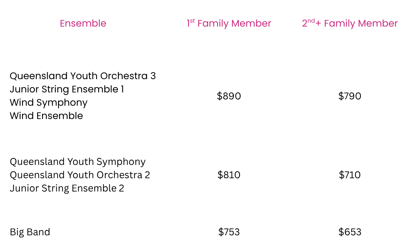Select the Junior String Ensemble 1 line
This screenshot has width=408, height=251.
coord(67,89)
